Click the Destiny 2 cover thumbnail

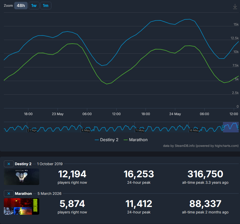22,177
